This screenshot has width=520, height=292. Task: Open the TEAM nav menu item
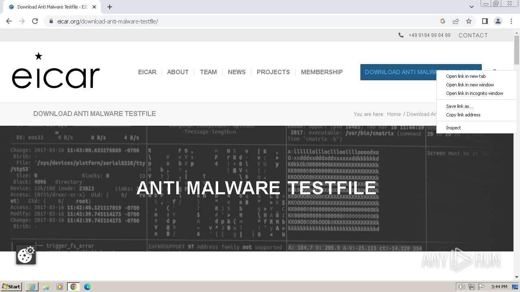point(208,72)
